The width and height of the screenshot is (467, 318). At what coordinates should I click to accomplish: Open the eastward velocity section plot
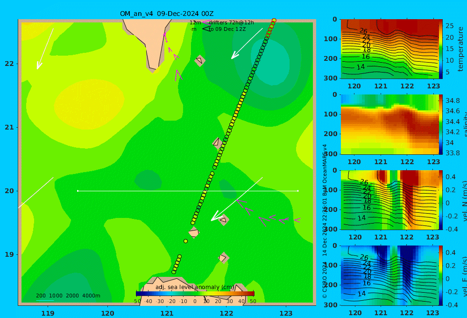[x=389, y=275]
